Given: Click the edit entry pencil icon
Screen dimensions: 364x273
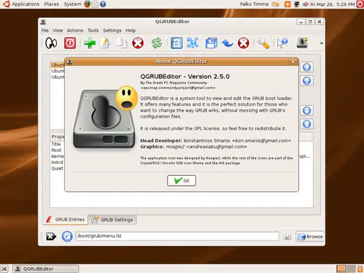Looking at the screenshot, I should [105, 43].
